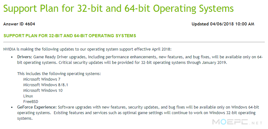Image resolution: width=268 pixels, height=129 pixels.
Task: Click the MOEPC.NET watermark logo
Action: coord(237,122)
